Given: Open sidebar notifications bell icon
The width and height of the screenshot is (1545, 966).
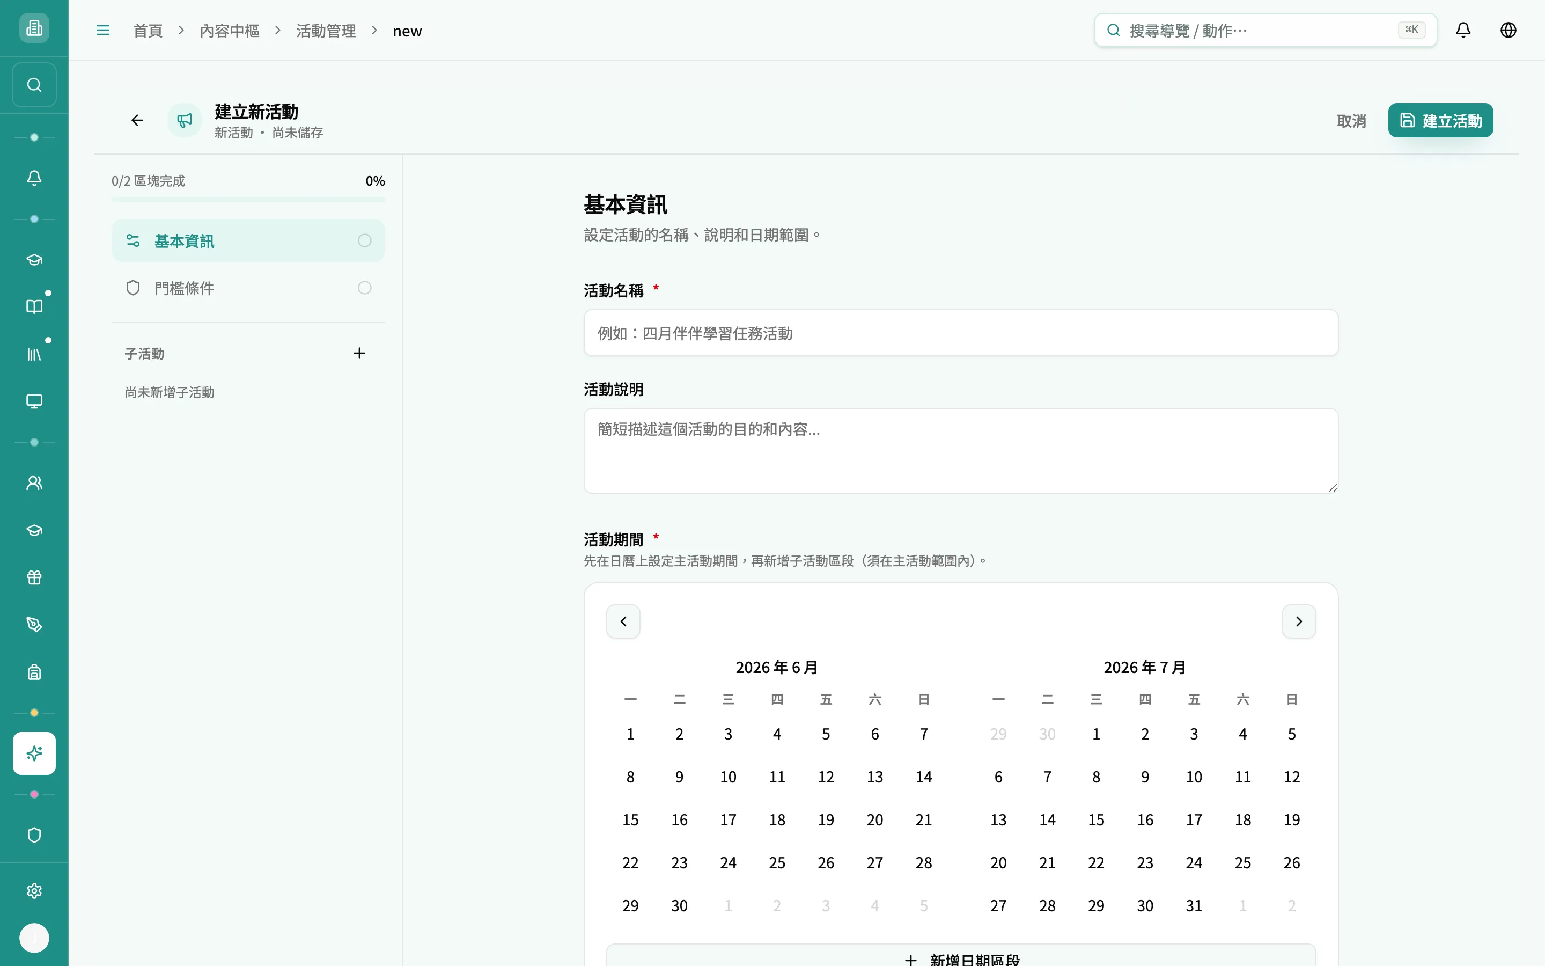Looking at the screenshot, I should 34,178.
